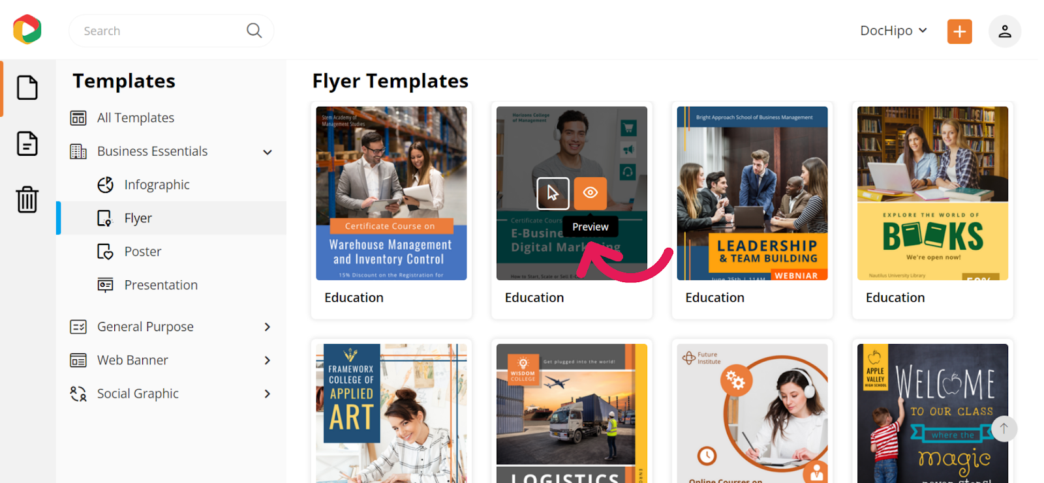The width and height of the screenshot is (1044, 483).
Task: Click the search magnifier icon
Action: (254, 31)
